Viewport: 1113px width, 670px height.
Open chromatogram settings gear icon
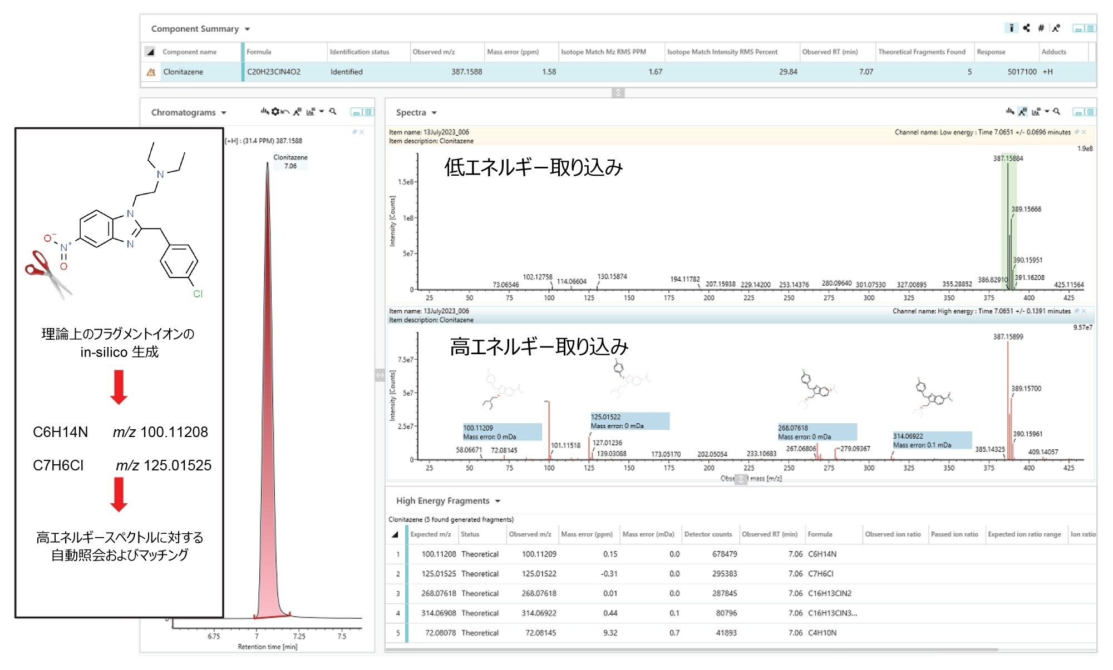click(x=275, y=112)
